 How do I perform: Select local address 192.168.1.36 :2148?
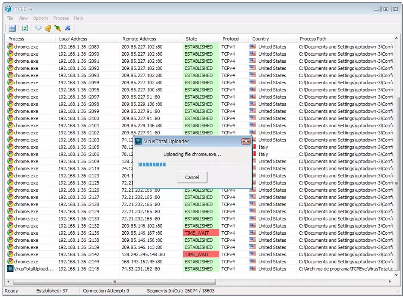point(79,269)
